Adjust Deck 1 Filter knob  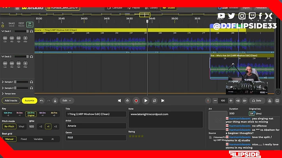(25, 38)
